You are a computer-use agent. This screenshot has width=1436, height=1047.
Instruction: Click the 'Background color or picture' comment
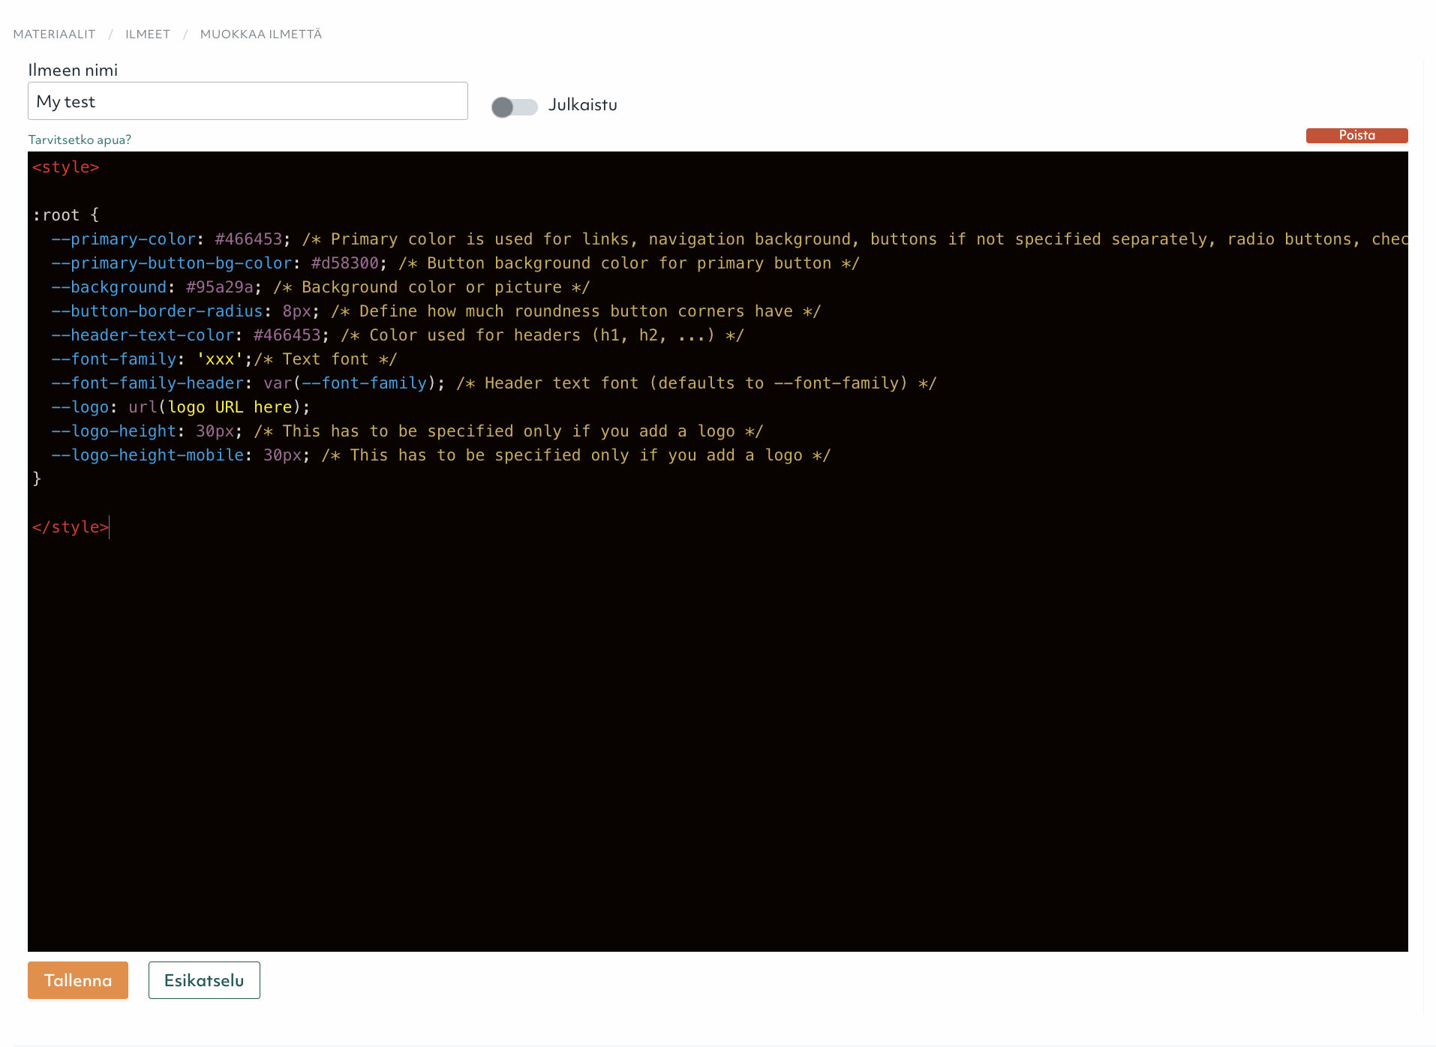click(x=432, y=287)
